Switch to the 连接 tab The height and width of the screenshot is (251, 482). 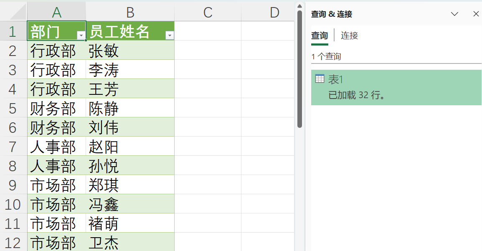349,35
